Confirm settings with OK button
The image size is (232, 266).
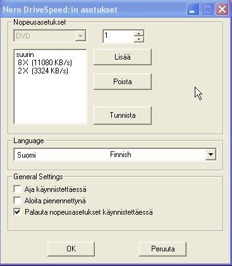tap(71, 249)
